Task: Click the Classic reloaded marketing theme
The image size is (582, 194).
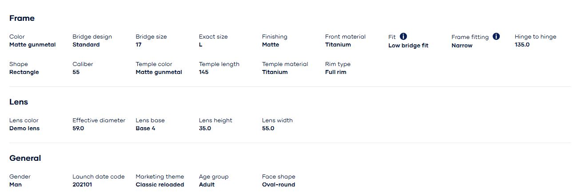Action: [x=160, y=185]
